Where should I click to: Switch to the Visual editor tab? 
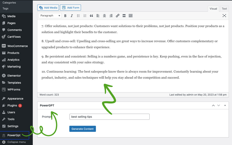[x=213, y=9]
